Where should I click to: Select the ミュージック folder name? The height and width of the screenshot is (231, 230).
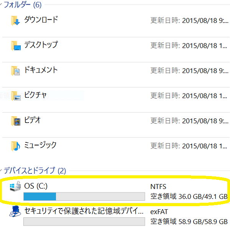40,145
